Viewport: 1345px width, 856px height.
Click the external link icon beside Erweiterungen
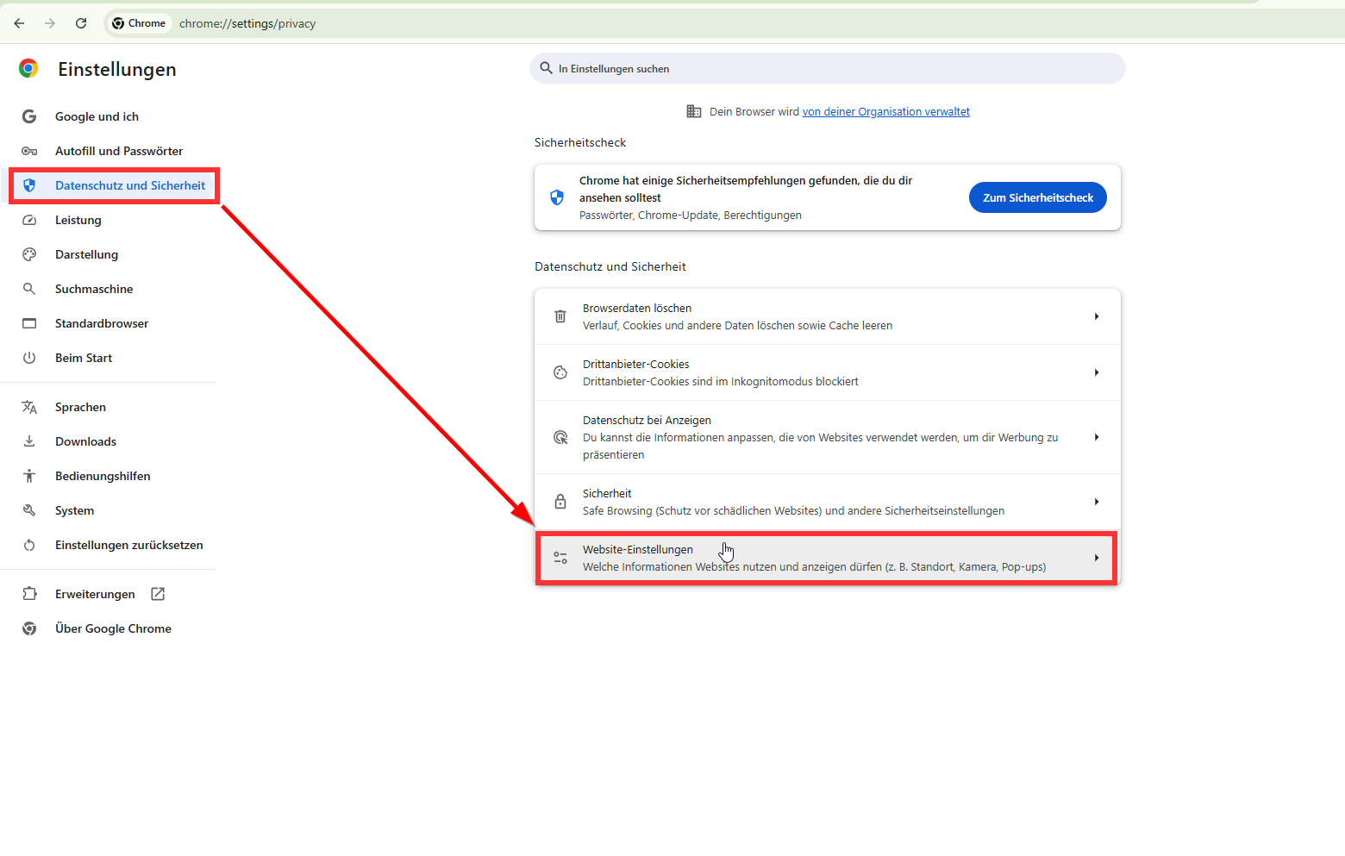(158, 594)
